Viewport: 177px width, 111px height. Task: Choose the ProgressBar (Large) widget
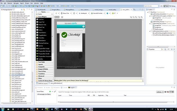coord(44,48)
